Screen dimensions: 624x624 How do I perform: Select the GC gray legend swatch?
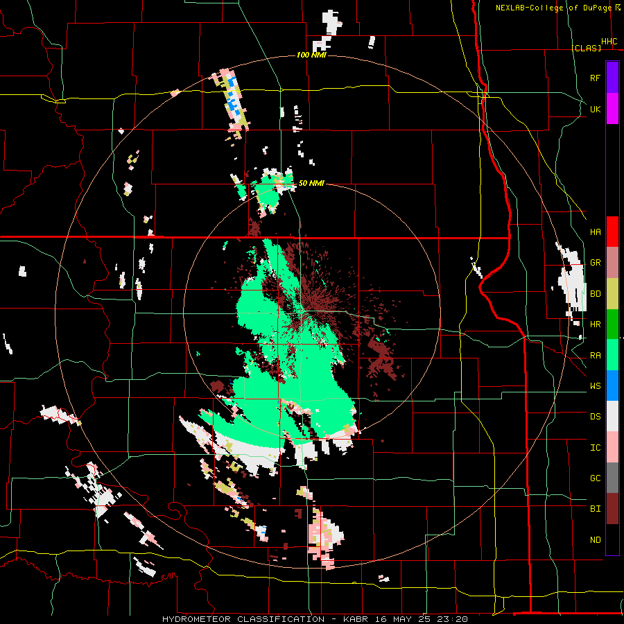[612, 478]
